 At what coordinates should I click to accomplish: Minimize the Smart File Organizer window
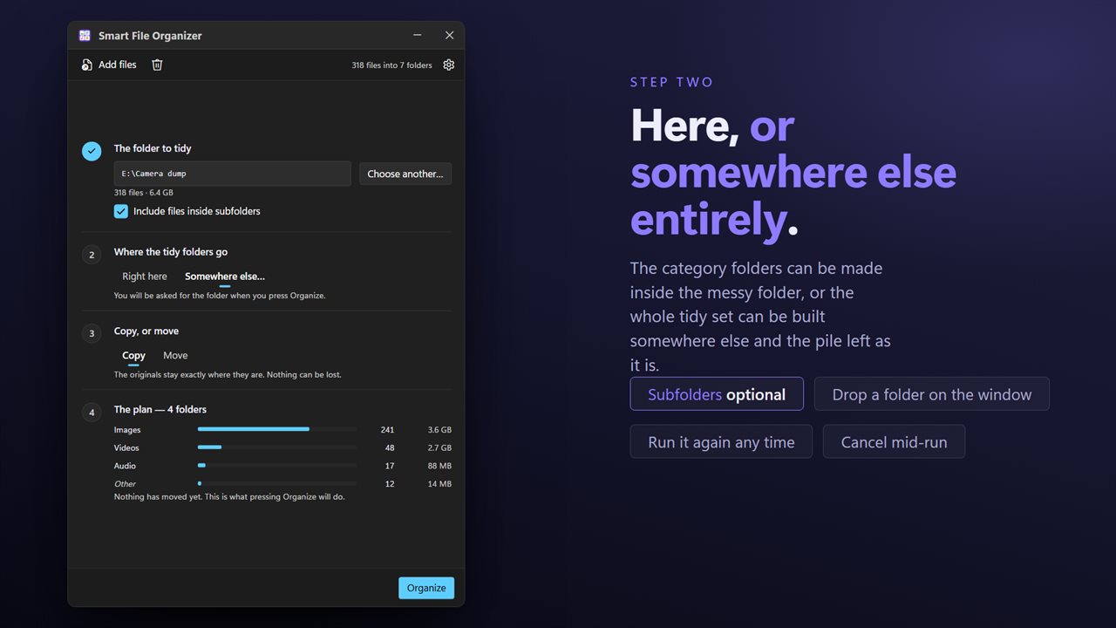[x=418, y=35]
